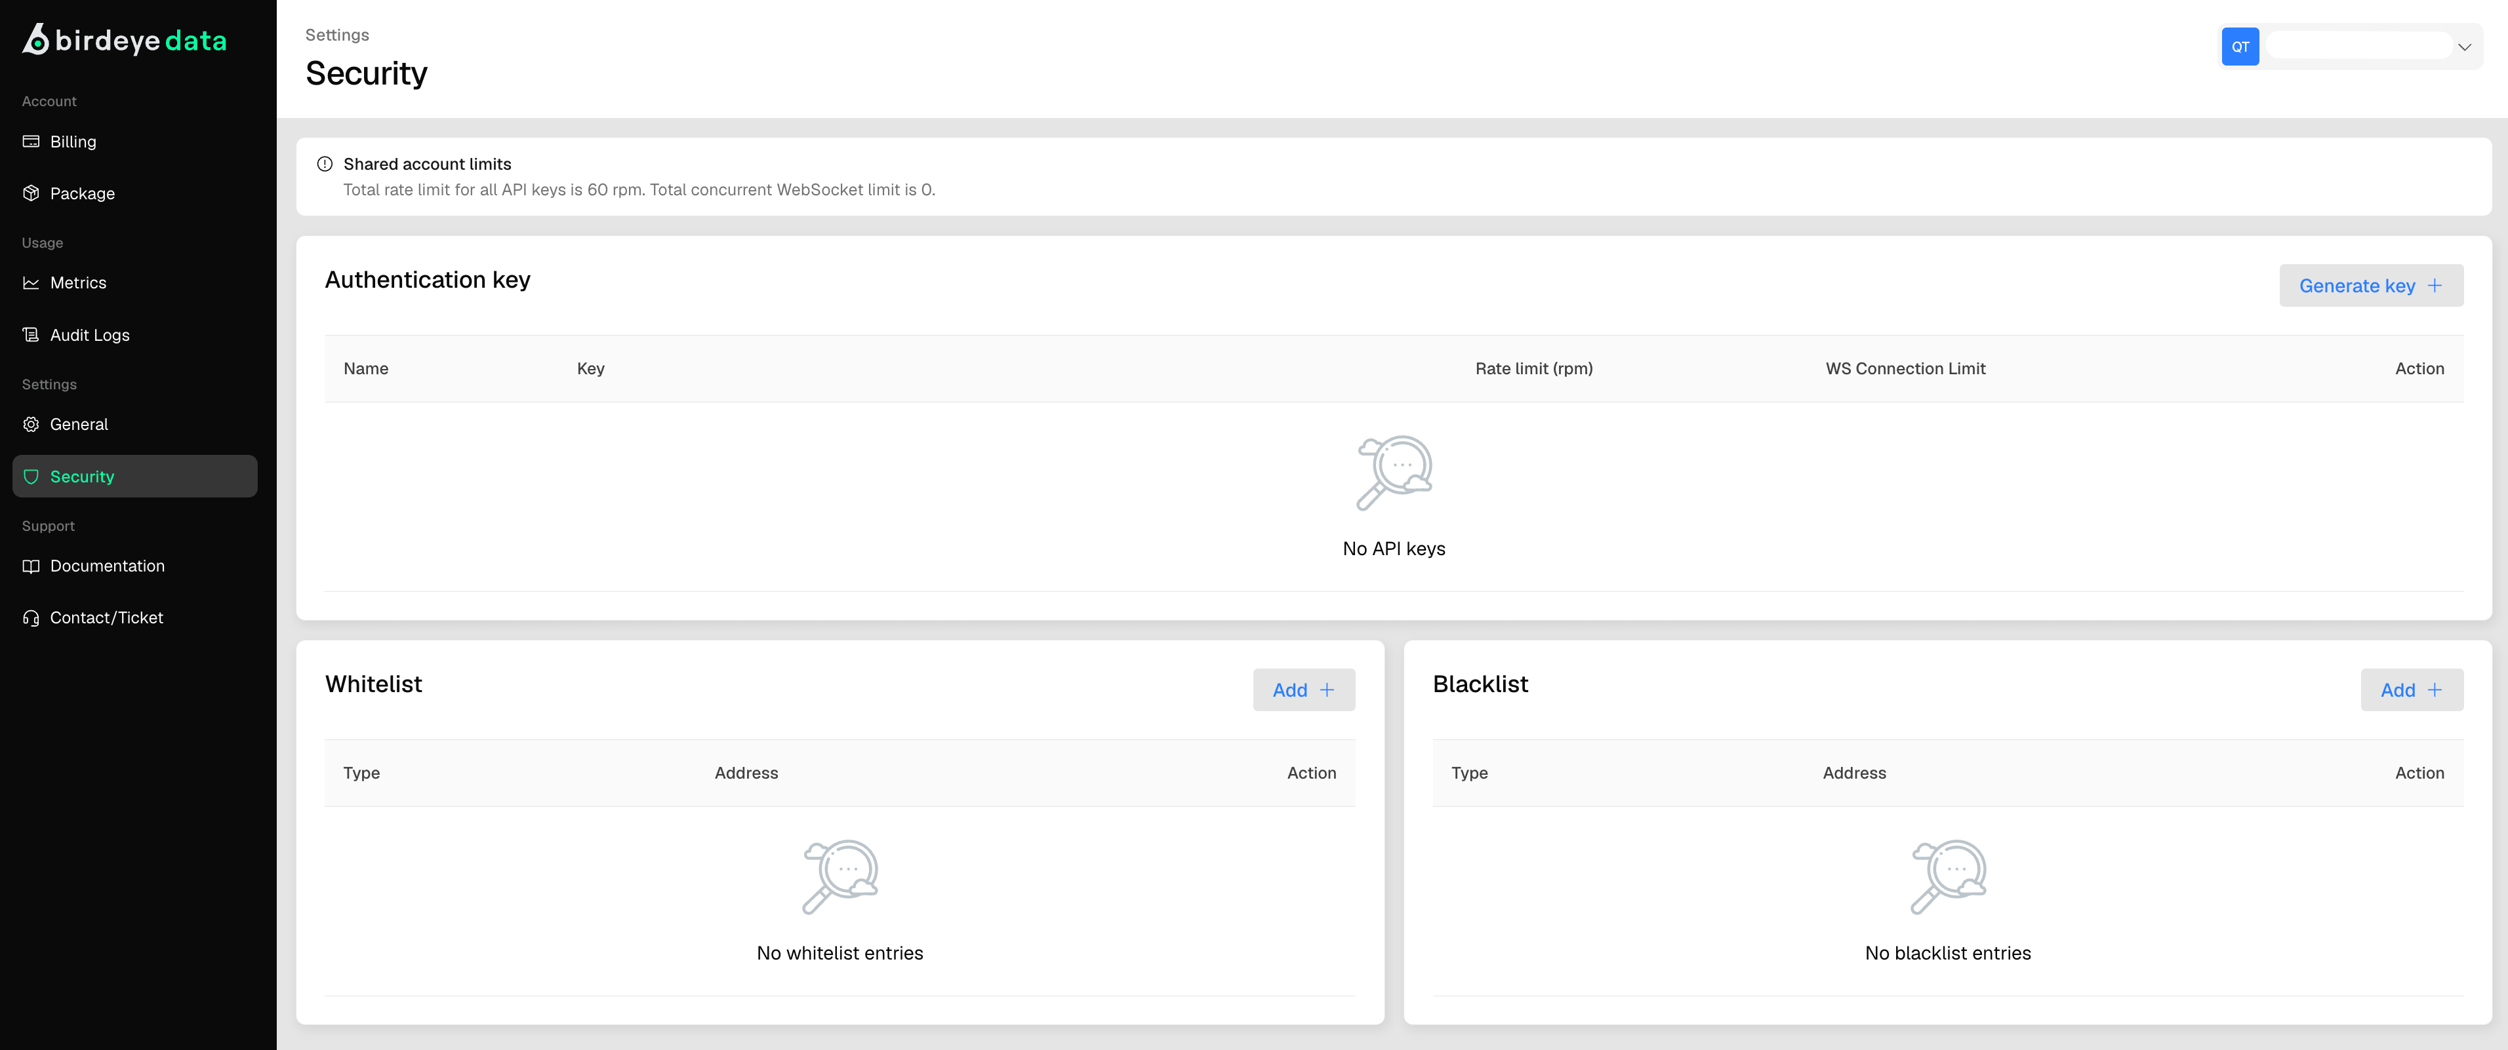Open Audit Logs from sidebar
Screen dimensions: 2508x1050
pyautogui.click(x=134, y=335)
